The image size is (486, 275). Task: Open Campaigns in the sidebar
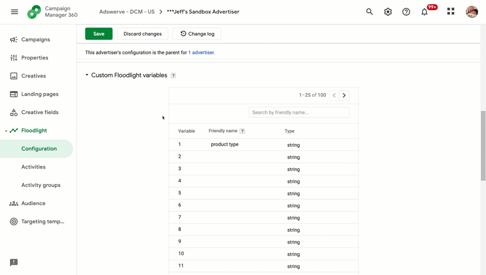(35, 40)
